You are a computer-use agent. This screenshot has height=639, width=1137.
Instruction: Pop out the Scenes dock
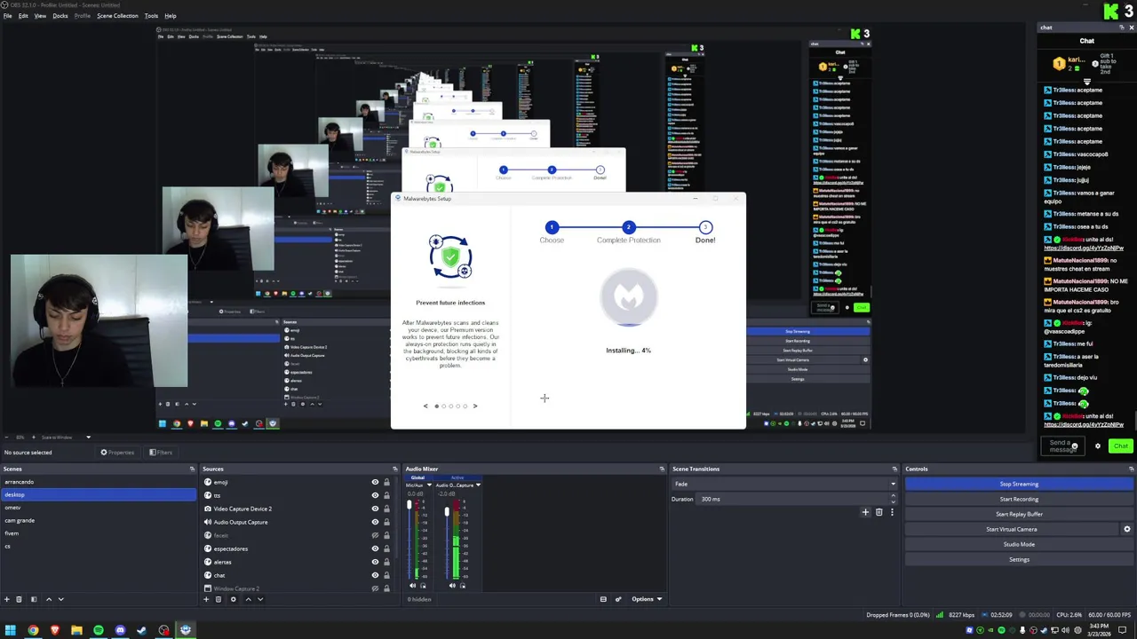coord(192,469)
